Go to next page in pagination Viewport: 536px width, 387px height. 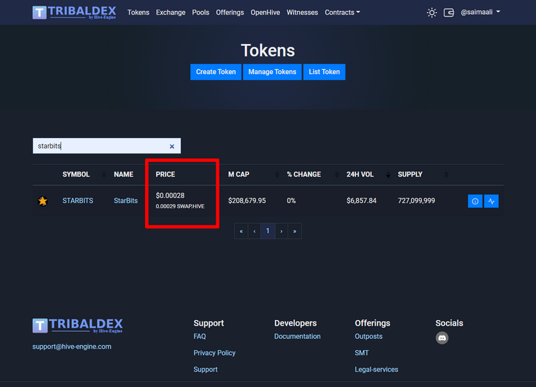pos(281,232)
